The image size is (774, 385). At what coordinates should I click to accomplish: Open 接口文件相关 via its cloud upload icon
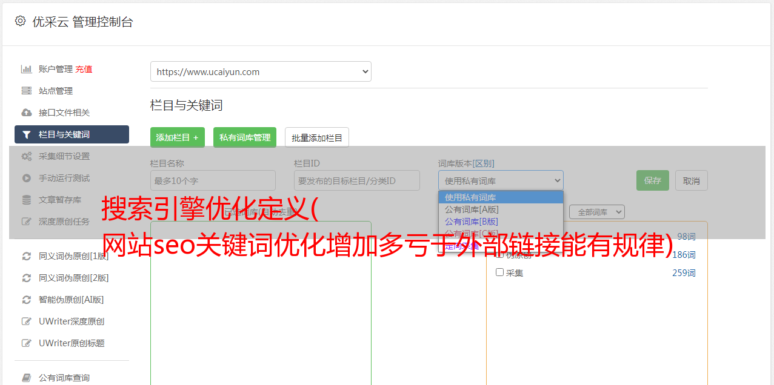[x=27, y=113]
